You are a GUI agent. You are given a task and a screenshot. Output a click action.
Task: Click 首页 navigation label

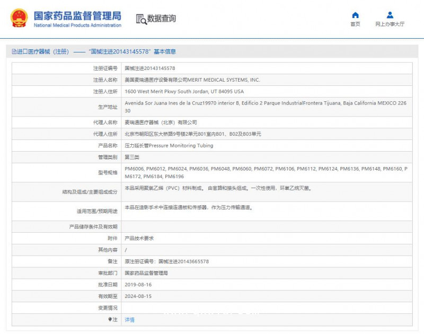(354, 24)
